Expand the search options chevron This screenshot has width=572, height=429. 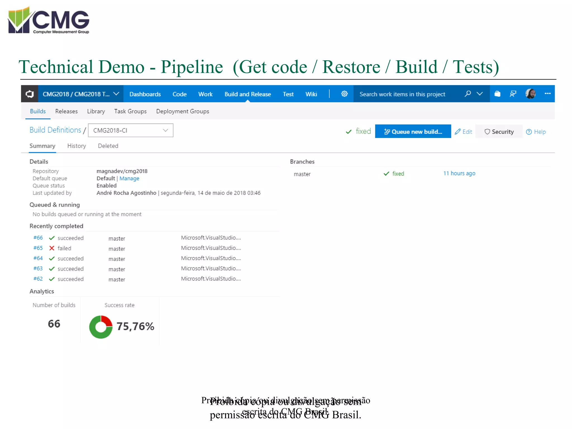480,94
